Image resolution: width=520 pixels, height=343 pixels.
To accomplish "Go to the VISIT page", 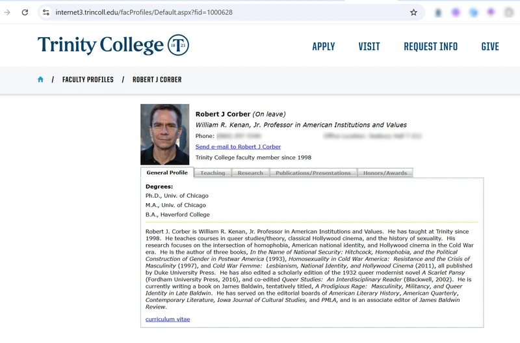I will 369,46.
